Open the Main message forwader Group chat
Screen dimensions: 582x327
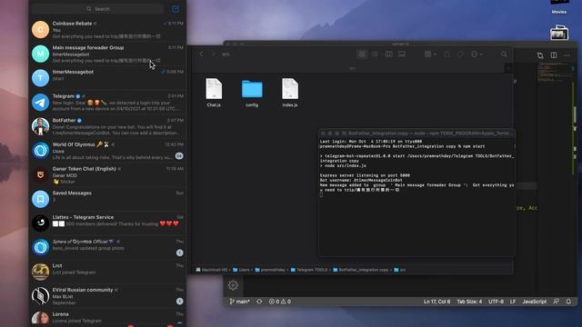point(107,54)
